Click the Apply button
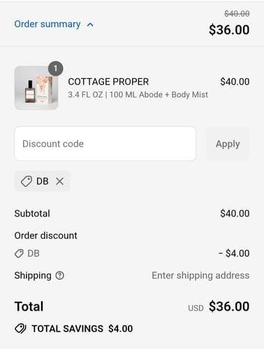Viewport: 264px width, 349px height. tap(228, 144)
